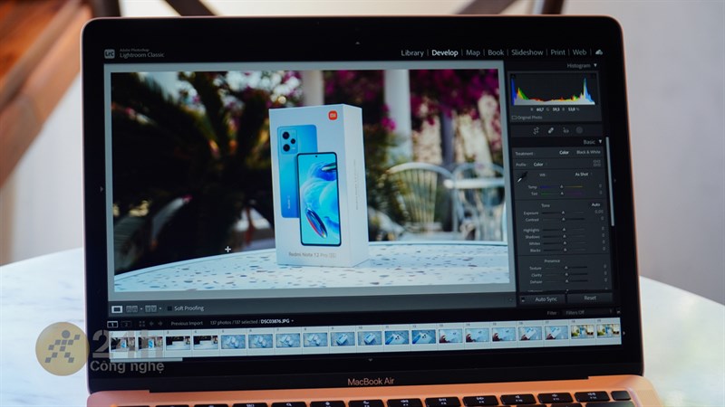Click the Auto tone button
This screenshot has width=725, height=407.
pos(595,204)
